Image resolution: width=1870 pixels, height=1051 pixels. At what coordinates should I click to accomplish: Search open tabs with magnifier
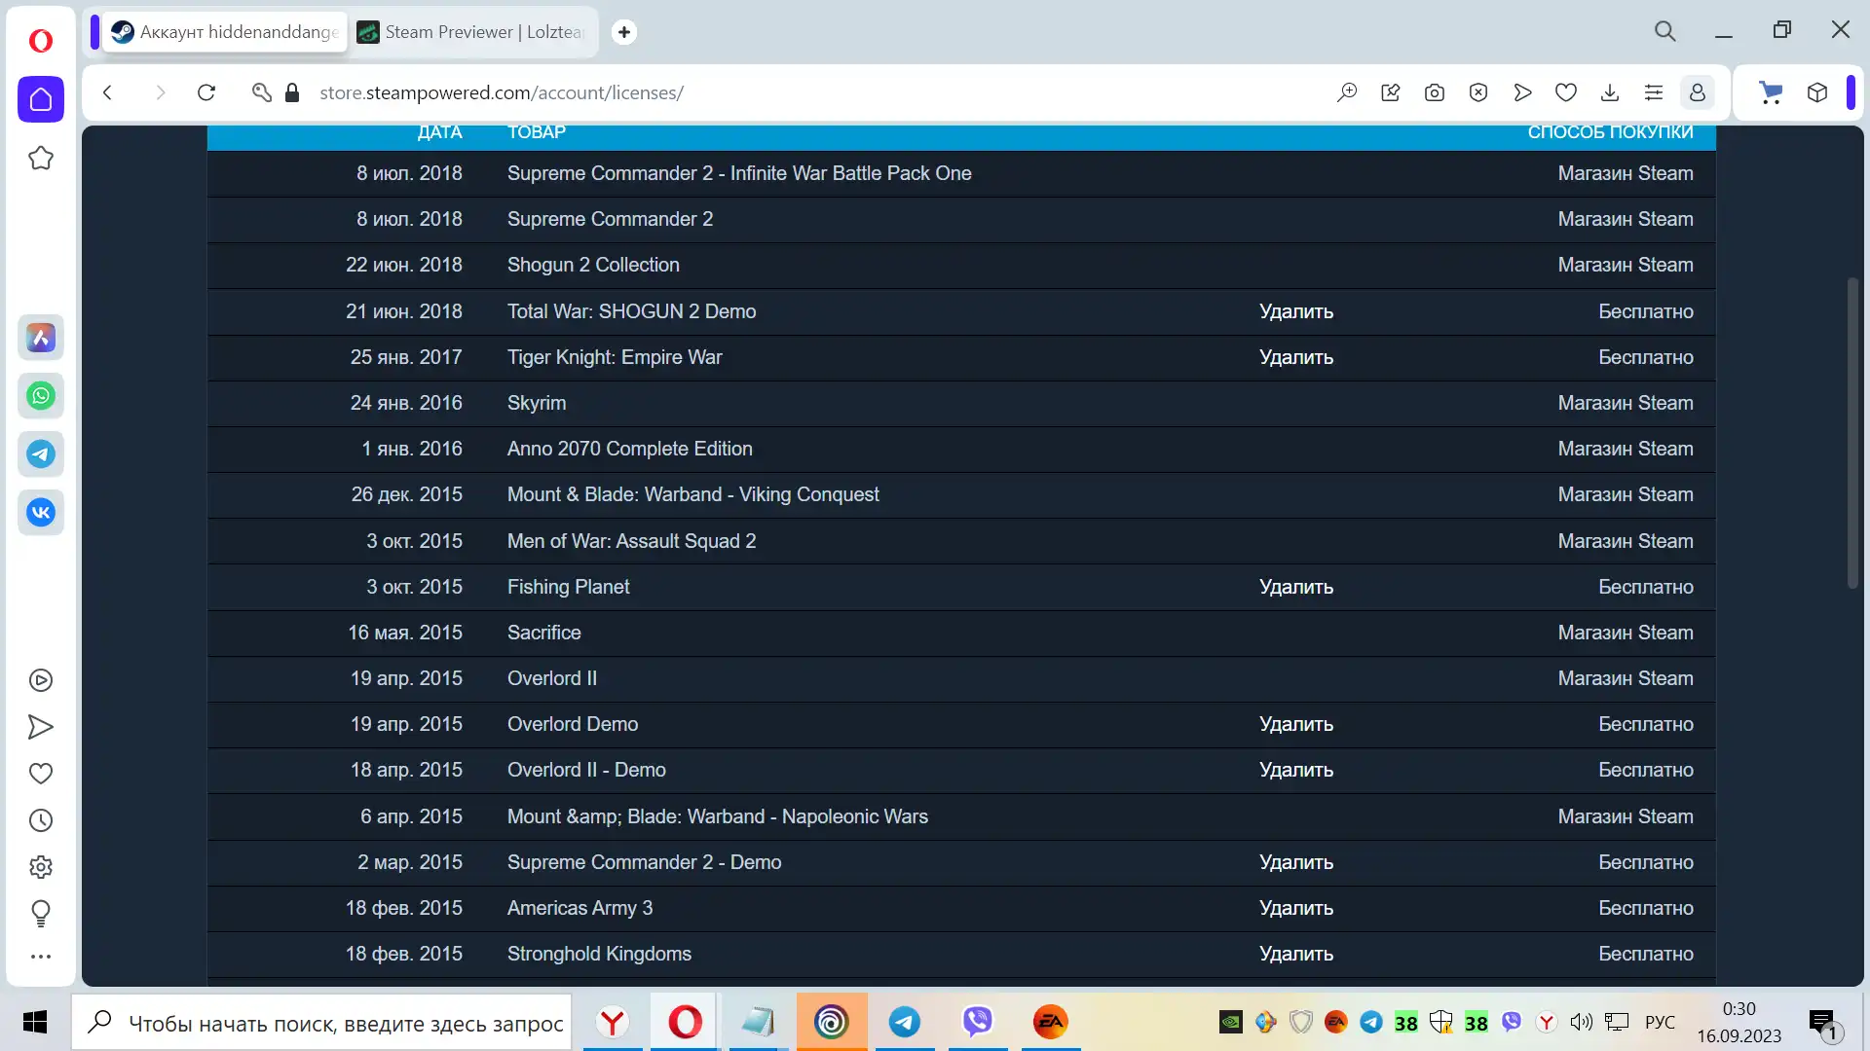1665,31
